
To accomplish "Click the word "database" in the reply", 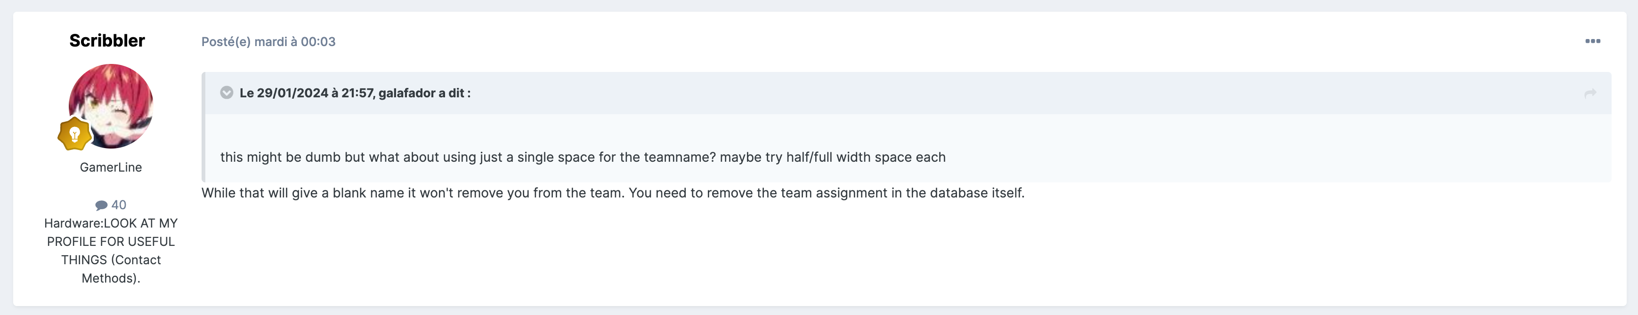I will (959, 193).
